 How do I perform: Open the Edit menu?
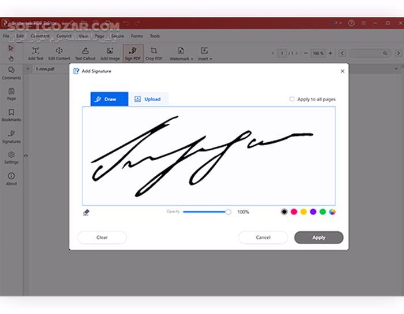[x=20, y=36]
